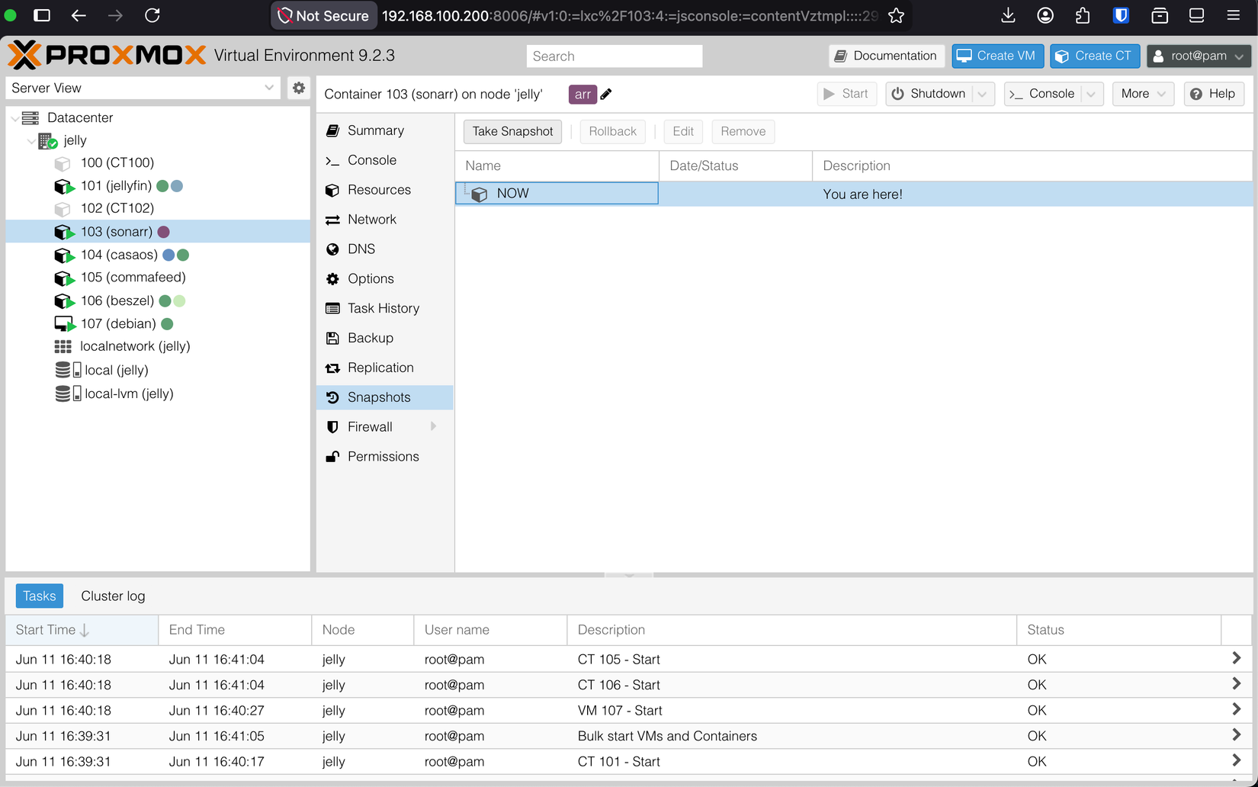Image resolution: width=1258 pixels, height=787 pixels.
Task: Reload the page
Action: (x=152, y=15)
